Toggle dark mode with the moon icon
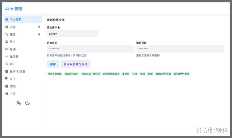232x138 pixels. [x=28, y=103]
